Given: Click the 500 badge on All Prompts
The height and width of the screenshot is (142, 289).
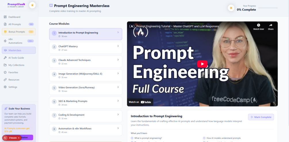Looking at the screenshot, I should (x=31, y=24).
